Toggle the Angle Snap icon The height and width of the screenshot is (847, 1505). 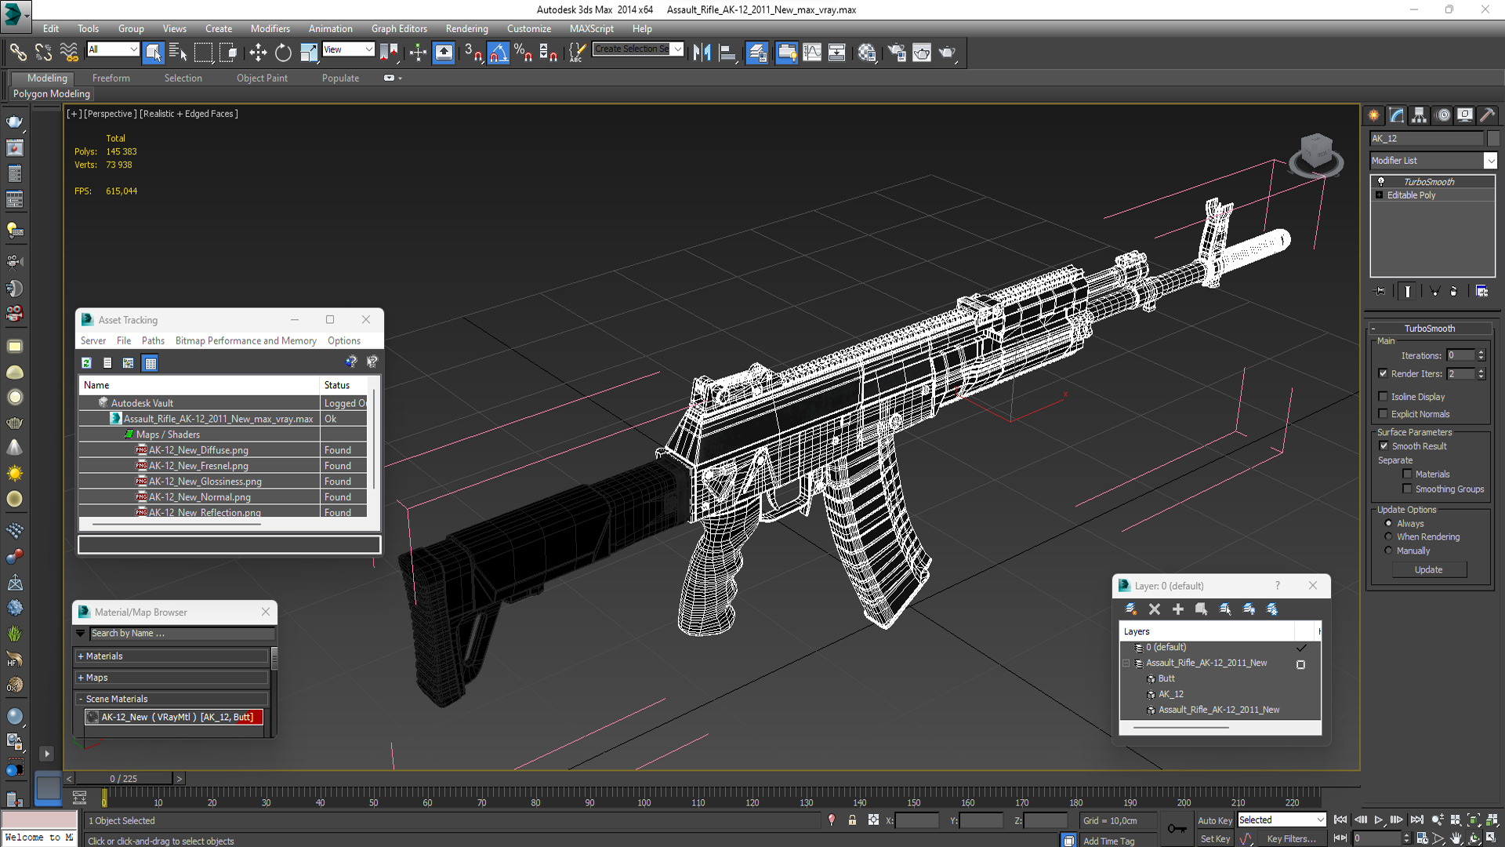(499, 53)
